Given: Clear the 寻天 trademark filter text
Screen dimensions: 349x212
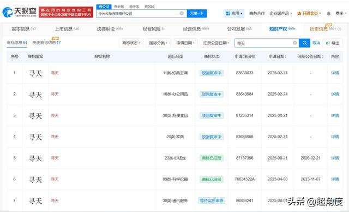Looking at the screenshot, I should pyautogui.click(x=294, y=43).
